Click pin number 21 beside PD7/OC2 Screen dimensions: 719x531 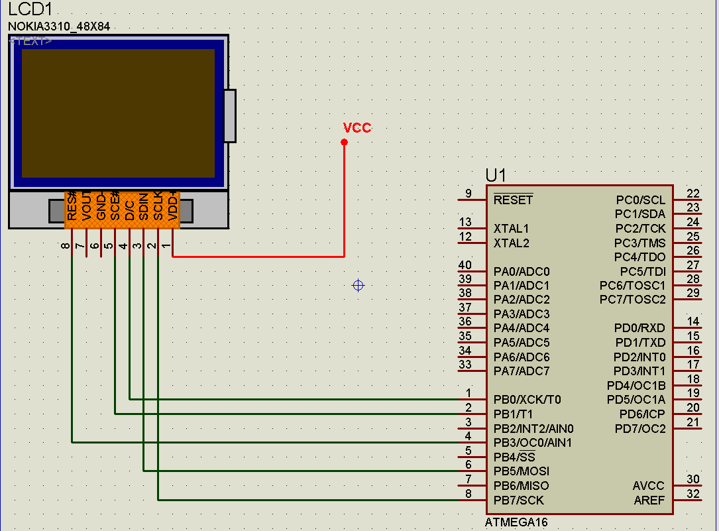[693, 422]
